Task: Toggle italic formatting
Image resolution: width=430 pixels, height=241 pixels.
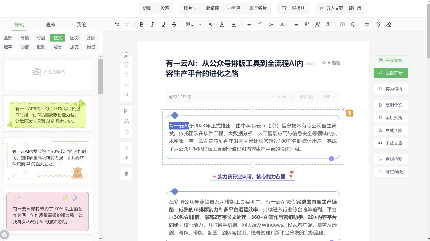Action: tap(152, 25)
